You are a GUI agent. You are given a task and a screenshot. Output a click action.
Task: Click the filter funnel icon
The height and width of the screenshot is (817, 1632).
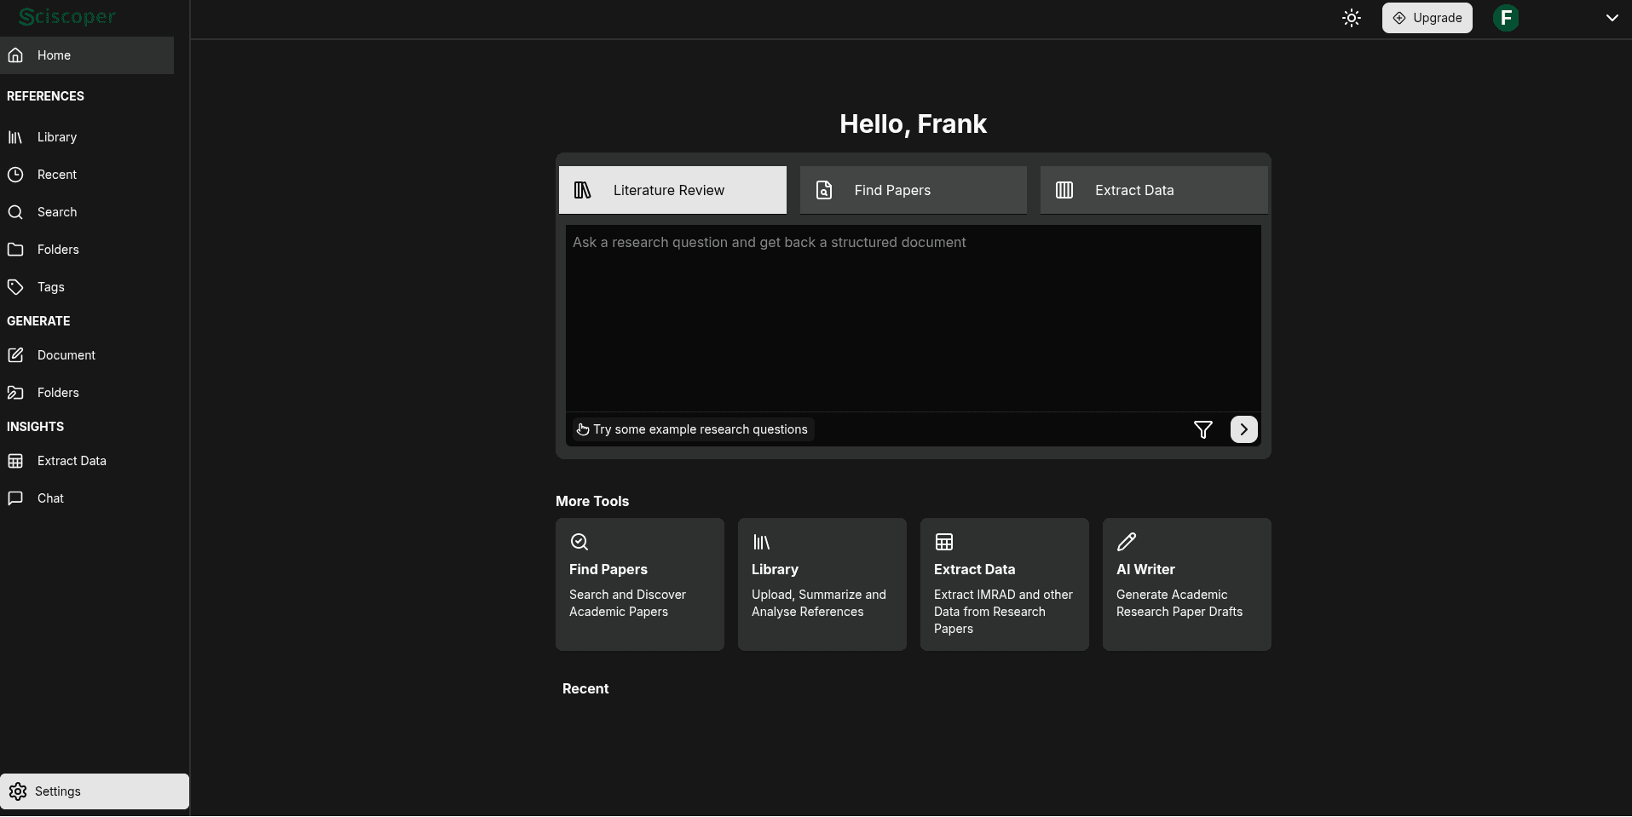tap(1202, 429)
